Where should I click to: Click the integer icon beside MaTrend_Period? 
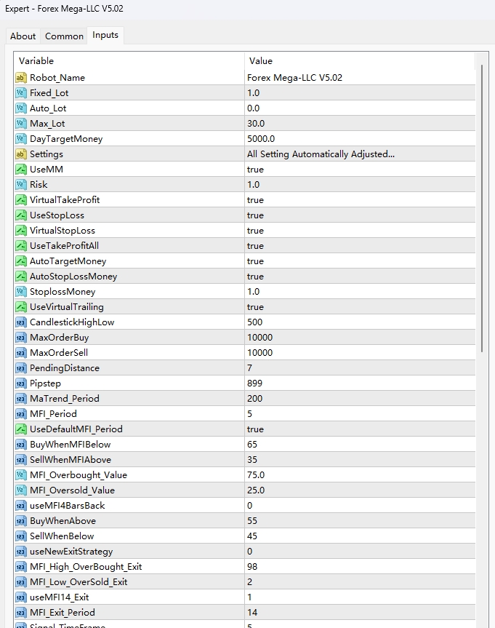[x=21, y=399]
